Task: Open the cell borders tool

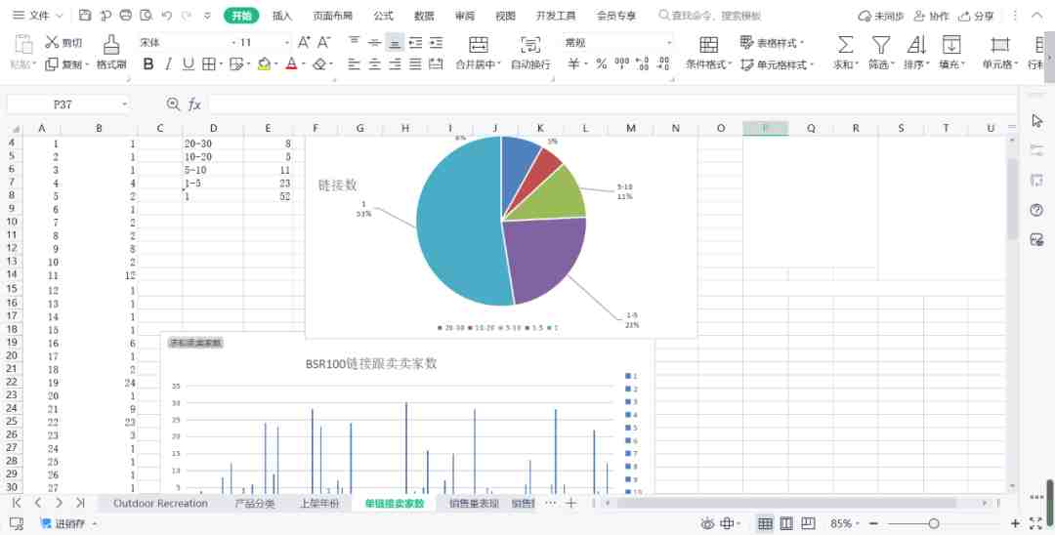Action: (x=209, y=64)
